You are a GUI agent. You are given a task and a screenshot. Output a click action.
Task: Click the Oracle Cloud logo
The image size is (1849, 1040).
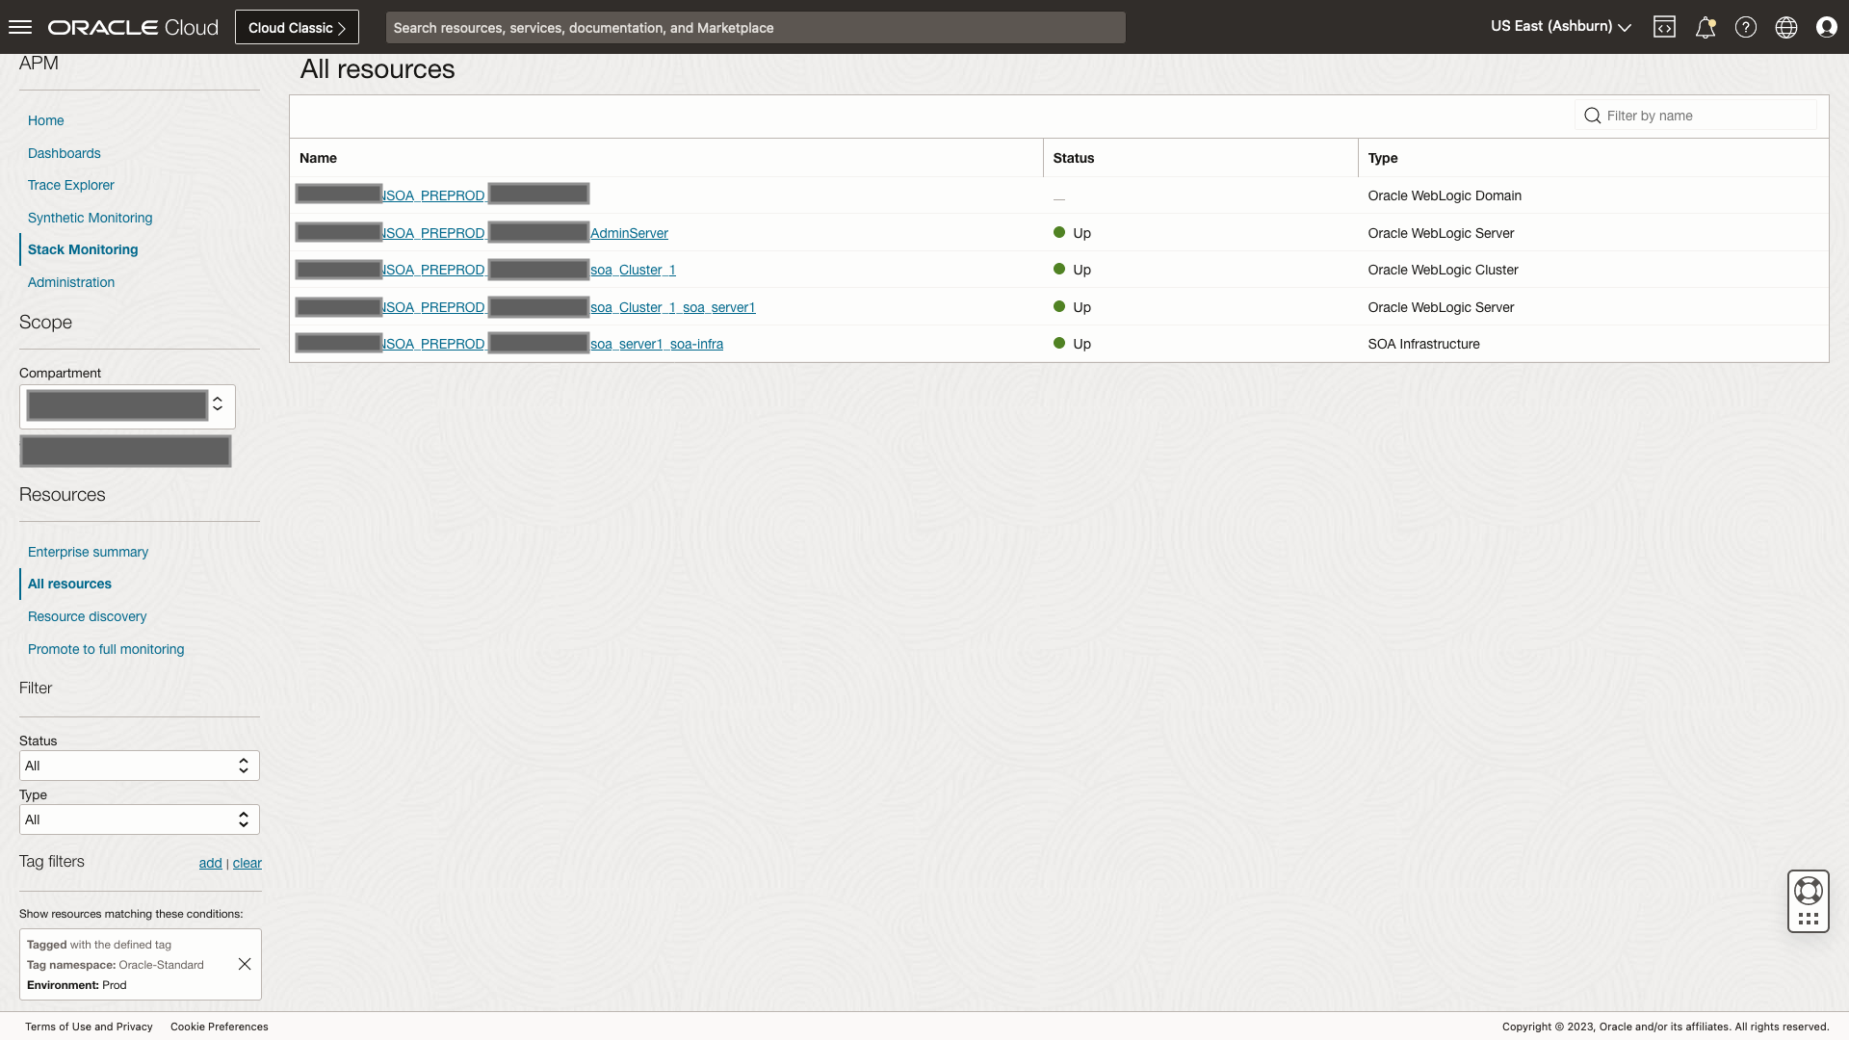click(x=132, y=26)
